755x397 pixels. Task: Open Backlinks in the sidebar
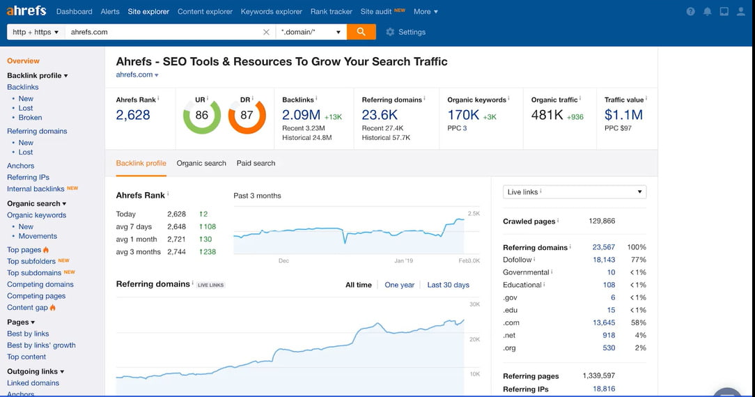(x=22, y=87)
